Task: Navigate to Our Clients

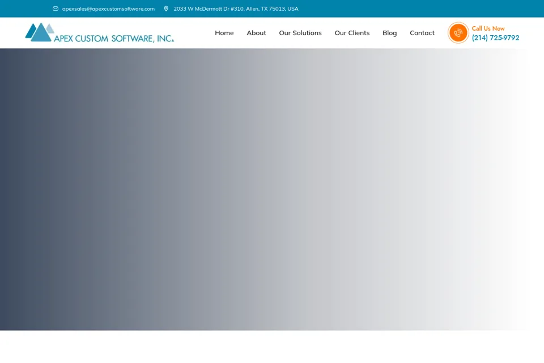Action: pos(352,33)
